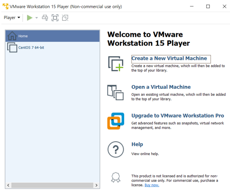The image size is (230, 193).
Task: Expand the power options dropdown arrow
Action: pos(36,18)
